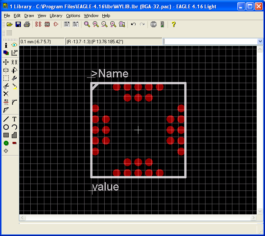Zoom out with the minus magnifier
Image resolution: width=265 pixels, height=236 pixels.
click(x=104, y=24)
